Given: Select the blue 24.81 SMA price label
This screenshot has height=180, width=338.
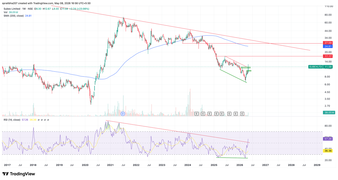Looking at the screenshot, I should [x=328, y=46].
